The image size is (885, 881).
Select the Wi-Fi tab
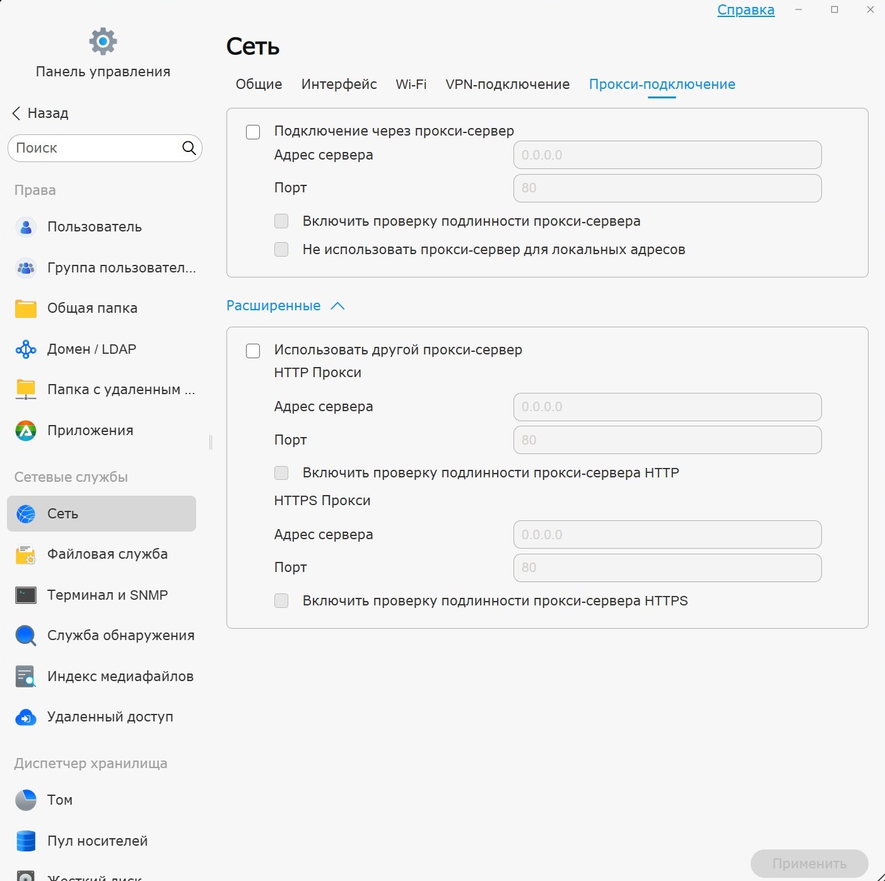411,85
